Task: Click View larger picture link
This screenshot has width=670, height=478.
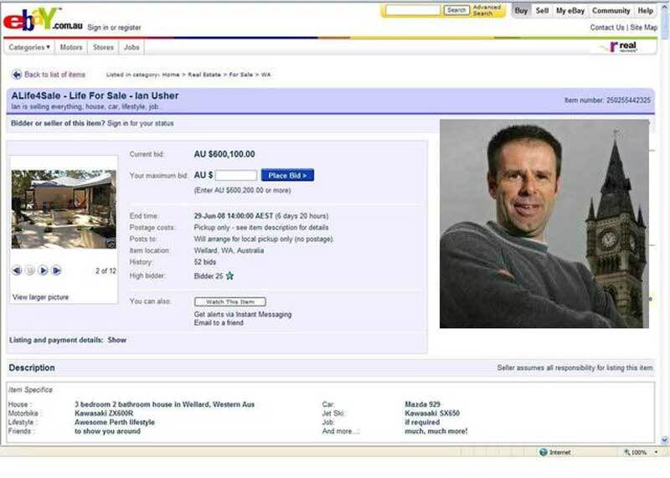Action: [x=40, y=297]
